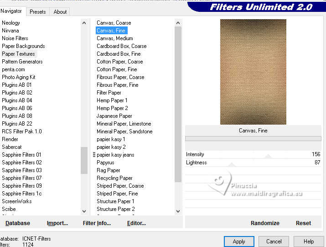Select Striped Paper, Fine

(x=117, y=194)
